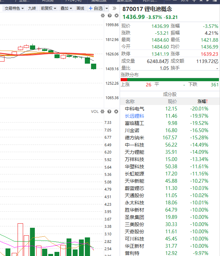Open main chart settings gear icon

103,16
